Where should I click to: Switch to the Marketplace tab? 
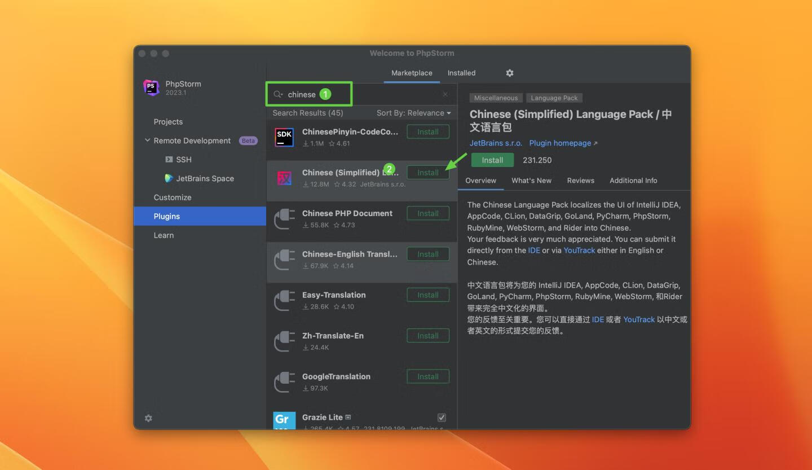pos(412,73)
